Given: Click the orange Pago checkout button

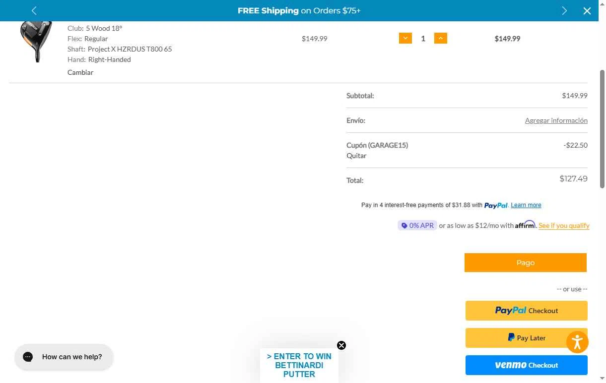Looking at the screenshot, I should point(526,263).
